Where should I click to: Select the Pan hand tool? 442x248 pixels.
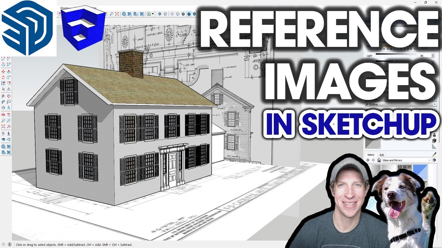(x=9, y=115)
